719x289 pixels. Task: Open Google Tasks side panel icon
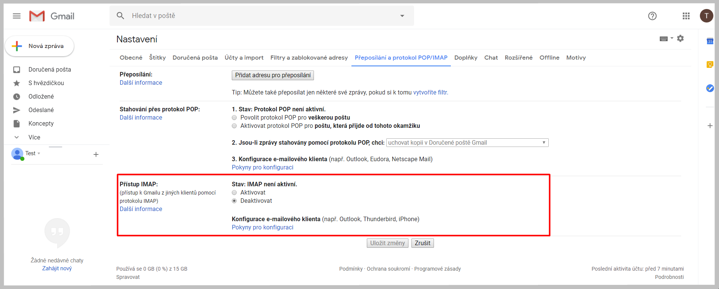710,88
